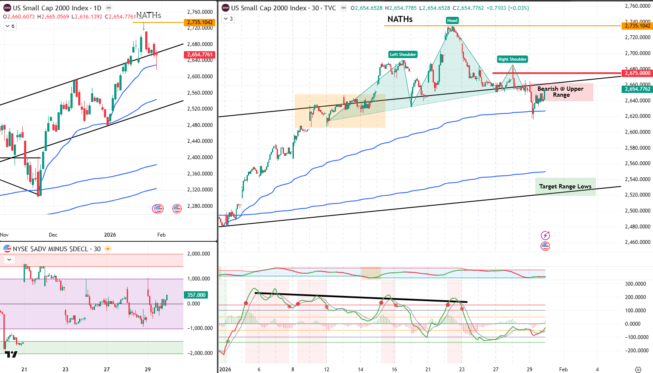Click the Left Shoulder pattern label
Image resolution: width=653 pixels, height=373 pixels.
pyautogui.click(x=403, y=55)
